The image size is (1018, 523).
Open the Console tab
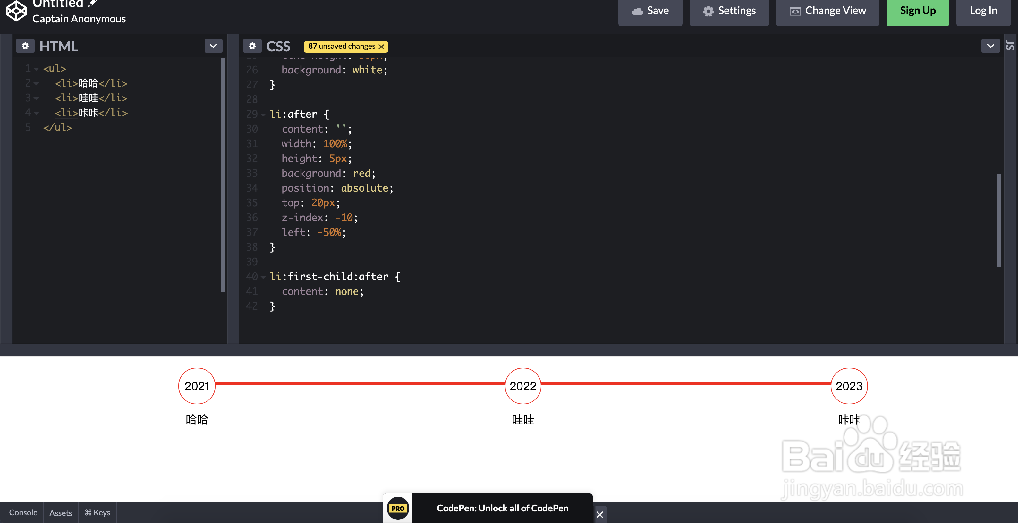23,513
